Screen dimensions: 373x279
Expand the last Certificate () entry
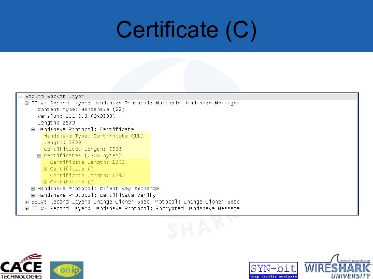[x=46, y=182]
